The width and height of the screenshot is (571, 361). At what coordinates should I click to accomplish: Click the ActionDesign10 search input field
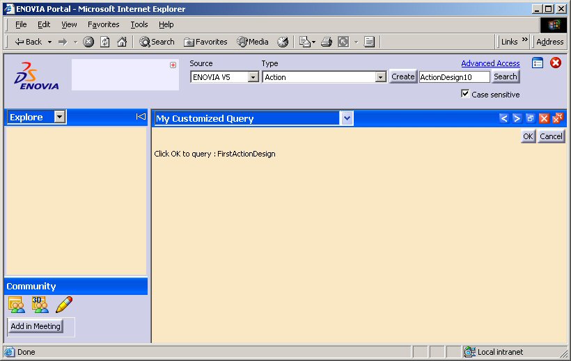click(x=454, y=77)
